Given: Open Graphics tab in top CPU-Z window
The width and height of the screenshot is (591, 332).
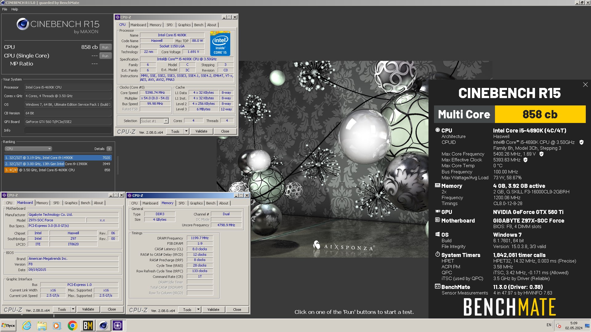Looking at the screenshot, I should (x=184, y=25).
